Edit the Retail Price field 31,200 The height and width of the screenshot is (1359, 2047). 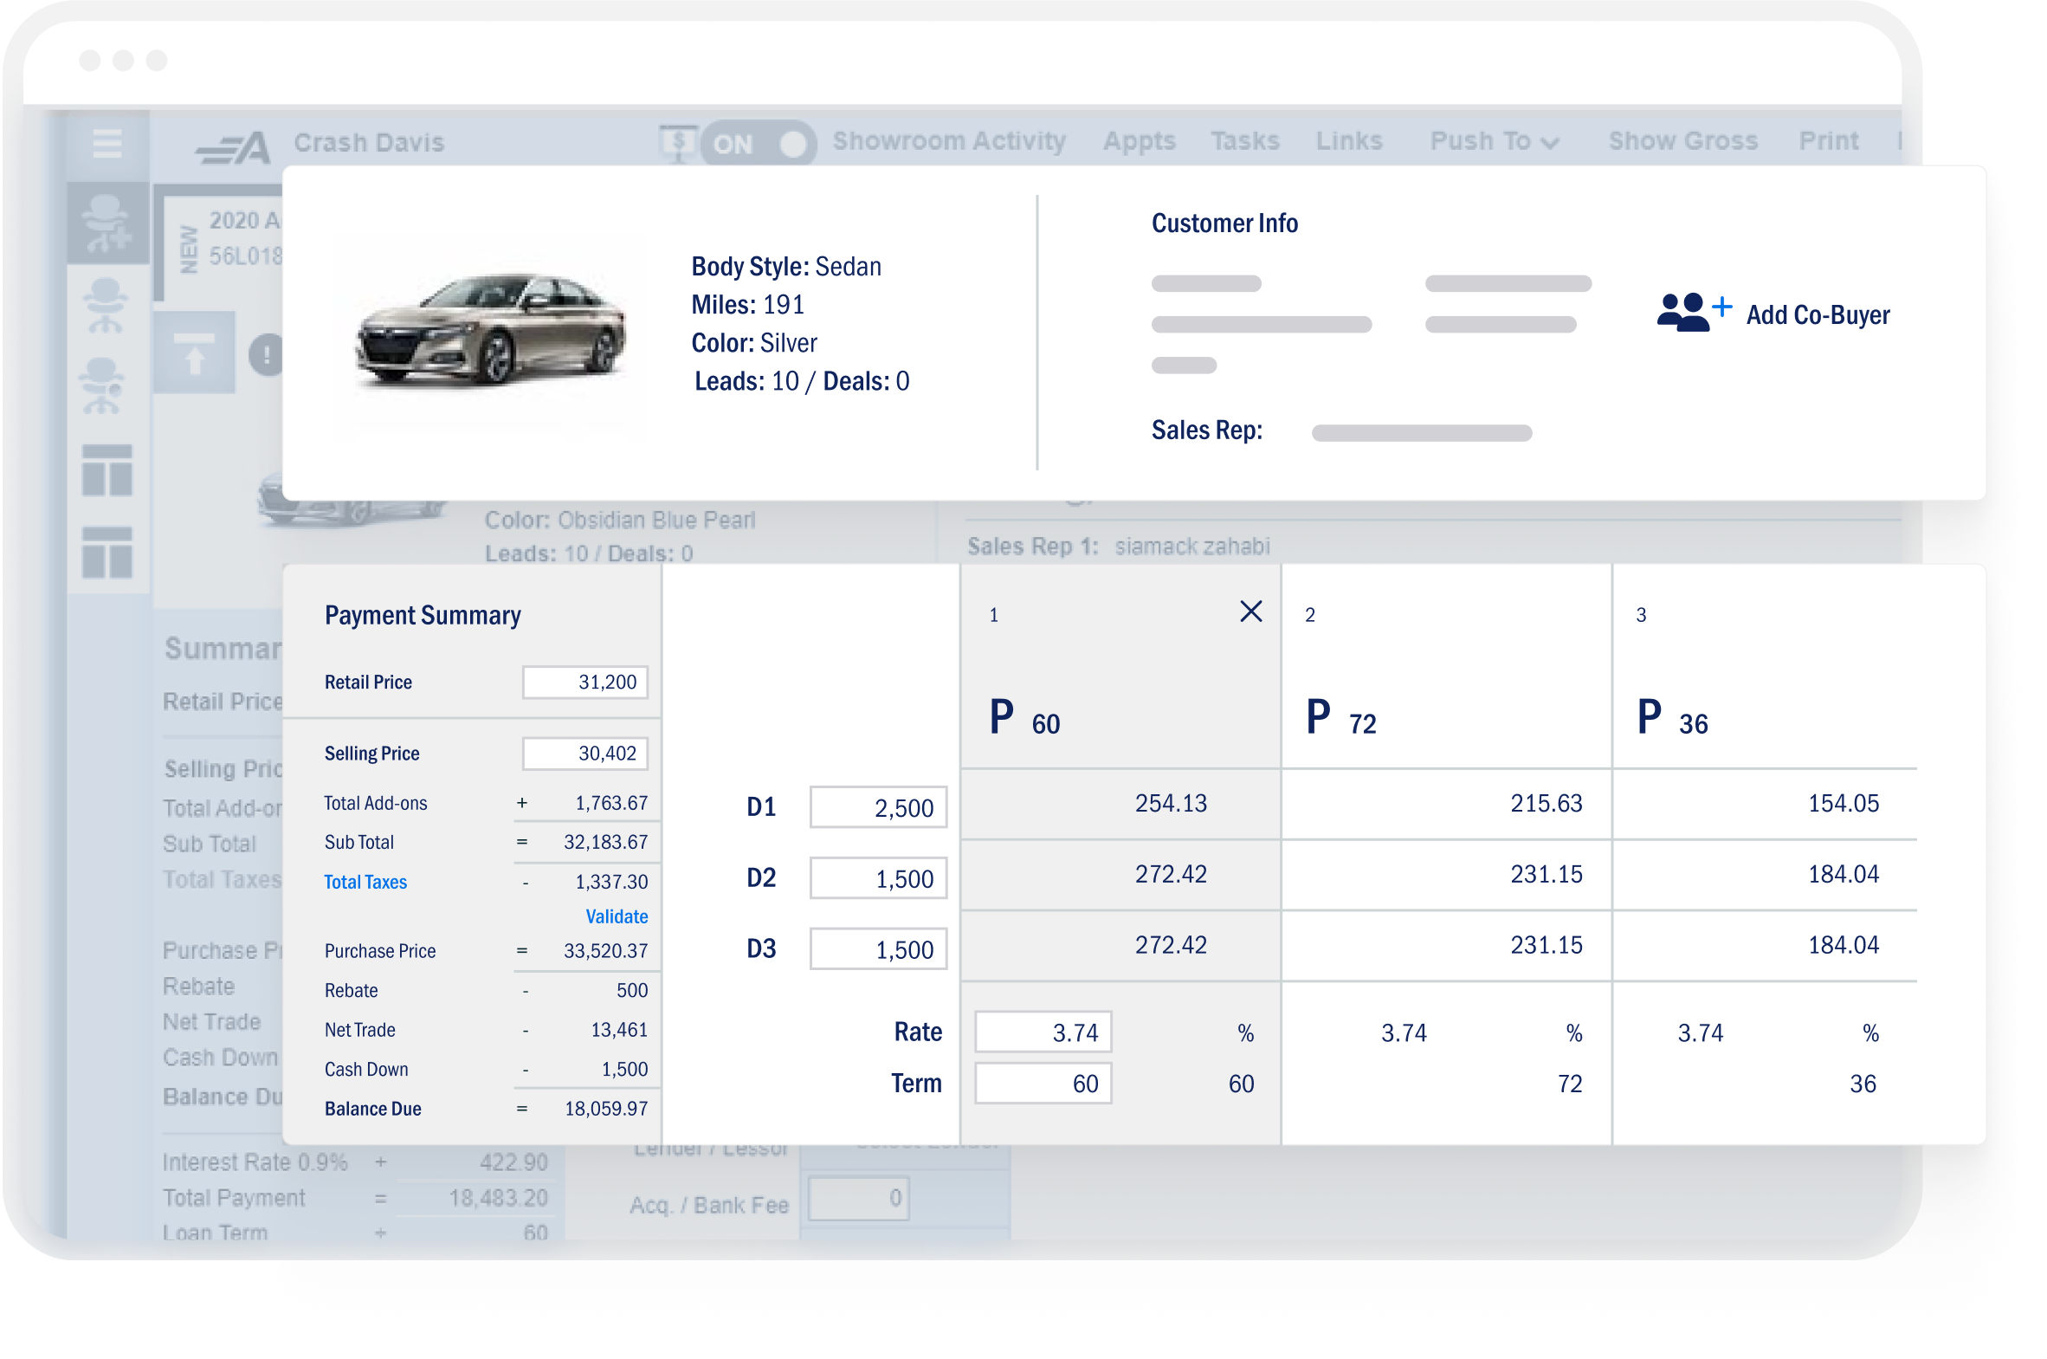click(584, 683)
